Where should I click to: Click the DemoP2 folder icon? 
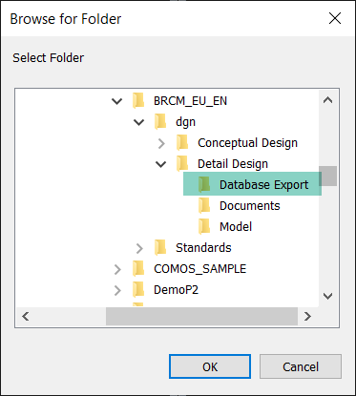coord(138,290)
